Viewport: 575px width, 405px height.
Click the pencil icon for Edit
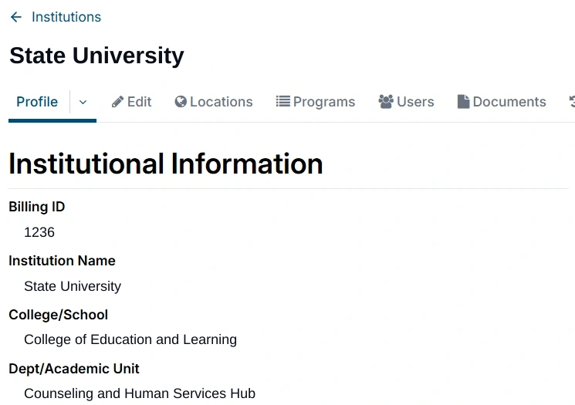point(117,102)
